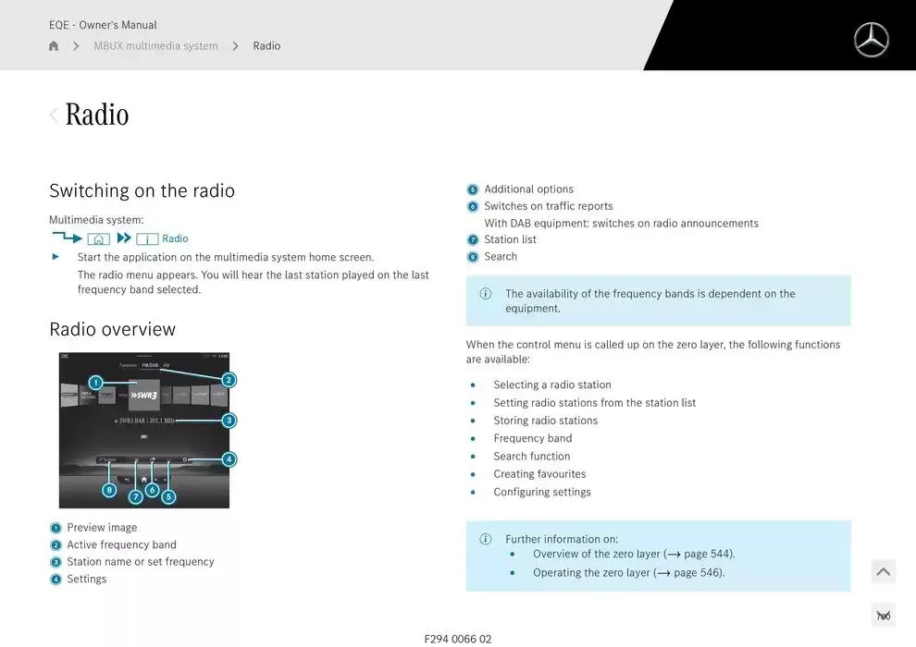Click the SWR3 station tile in the image
Viewport: 916px width, 647px height.
point(144,394)
